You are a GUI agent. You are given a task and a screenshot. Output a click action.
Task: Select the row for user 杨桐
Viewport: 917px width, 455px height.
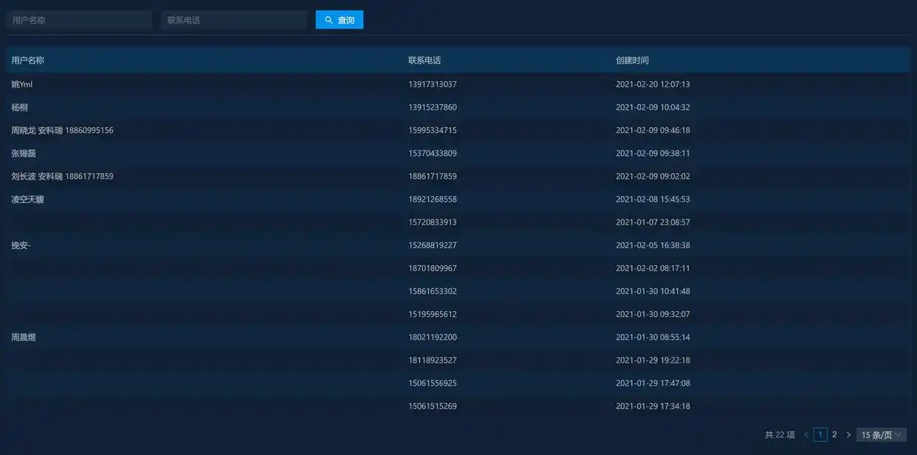[20, 107]
